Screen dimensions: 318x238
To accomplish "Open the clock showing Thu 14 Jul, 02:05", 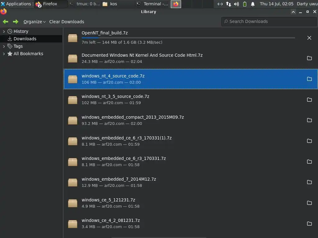I will (x=277, y=4).
